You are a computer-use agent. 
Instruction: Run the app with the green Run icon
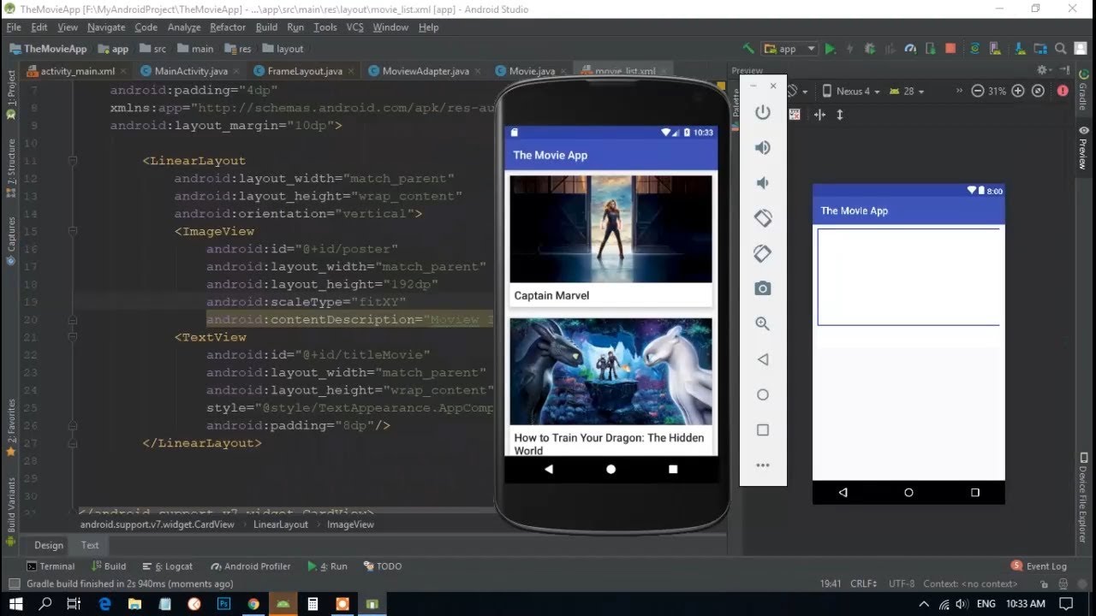click(830, 49)
